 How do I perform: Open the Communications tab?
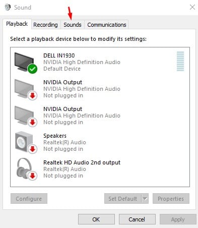pos(107,25)
